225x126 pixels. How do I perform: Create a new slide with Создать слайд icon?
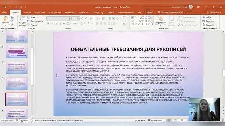[22, 19]
